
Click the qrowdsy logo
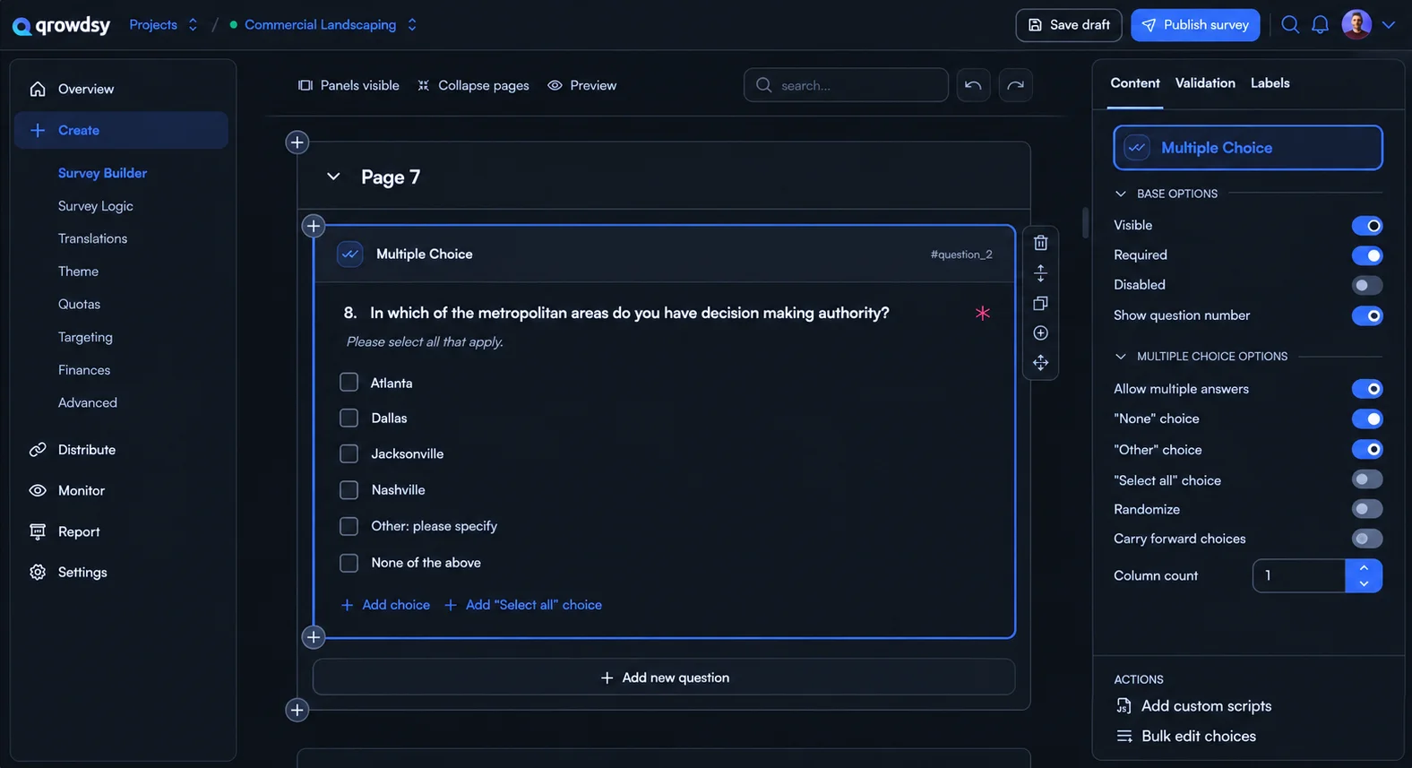click(62, 25)
